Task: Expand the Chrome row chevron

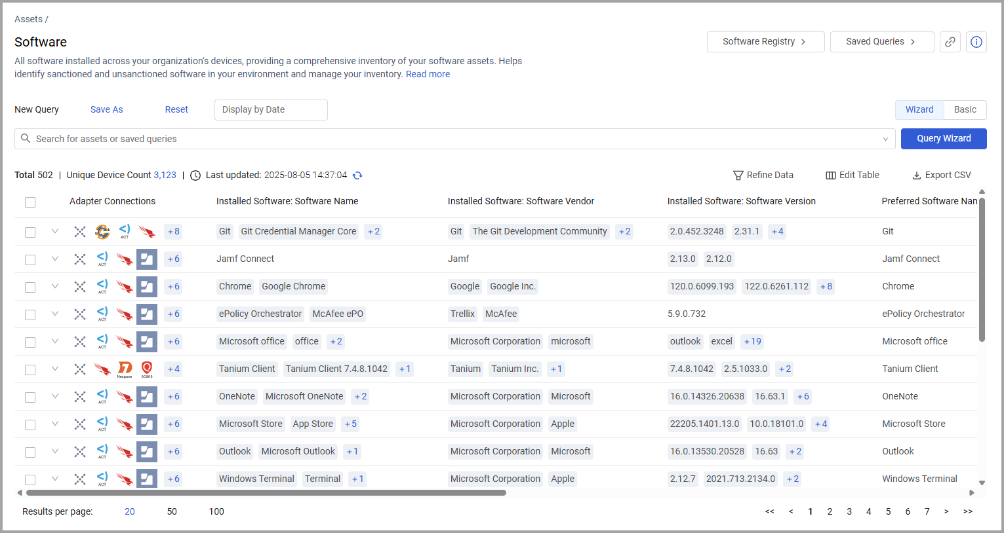Action: coord(55,286)
